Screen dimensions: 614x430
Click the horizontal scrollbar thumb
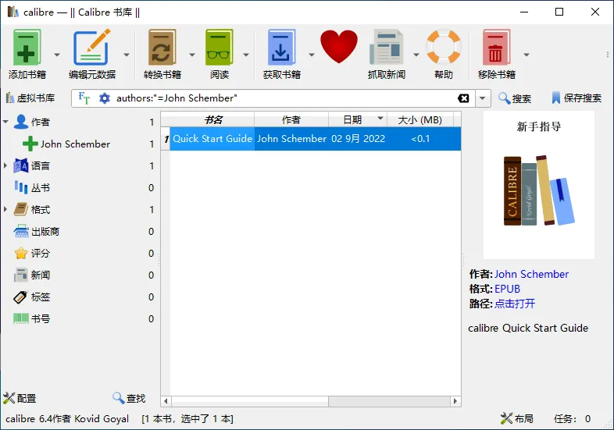[x=250, y=401]
